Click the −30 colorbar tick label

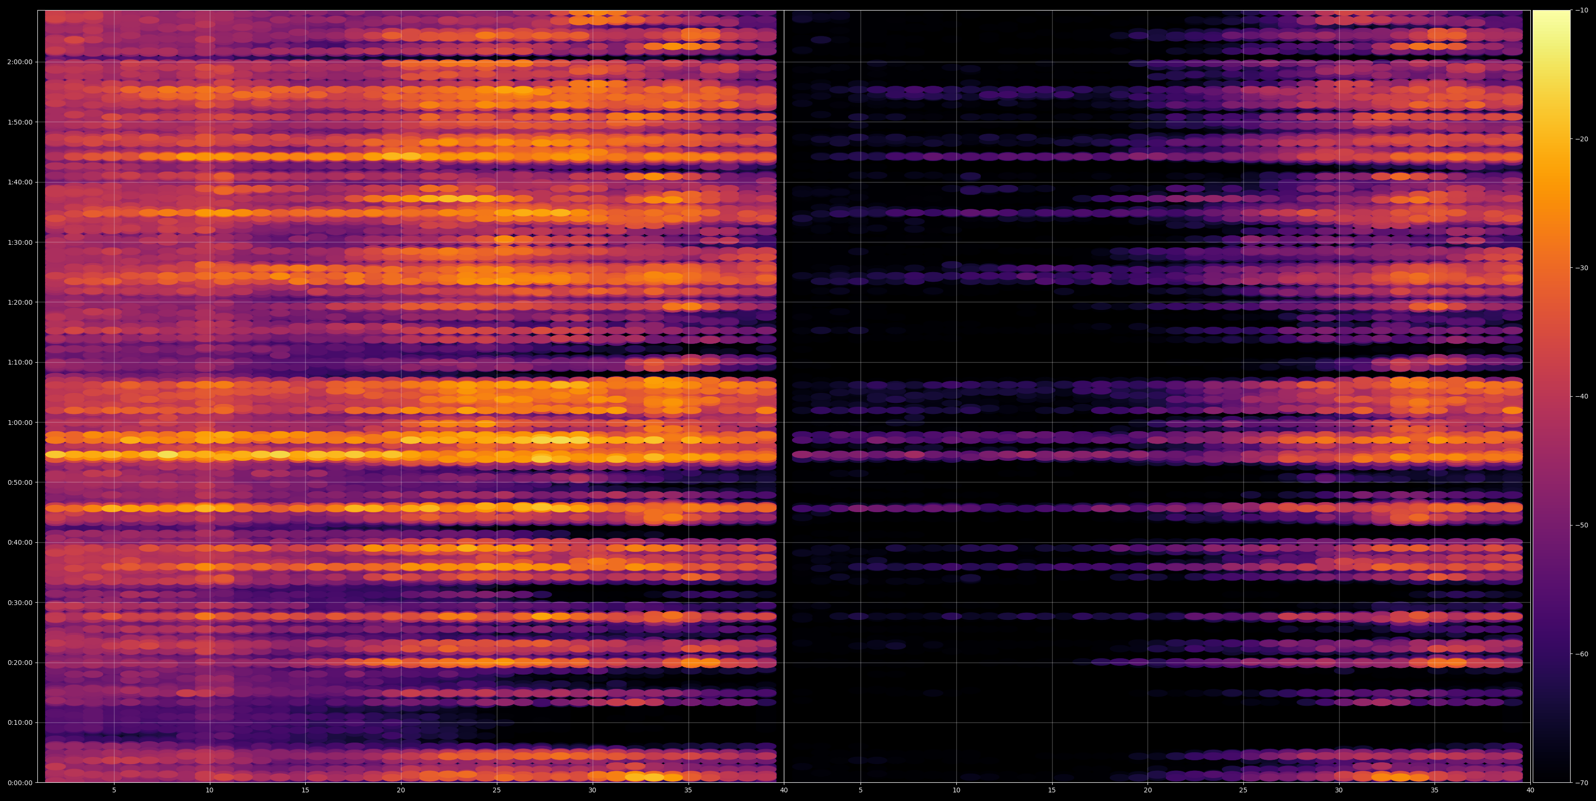pyautogui.click(x=1582, y=268)
